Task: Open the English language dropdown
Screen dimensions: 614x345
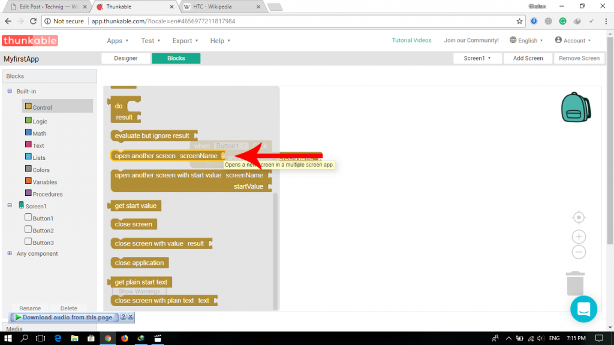Action: point(526,40)
